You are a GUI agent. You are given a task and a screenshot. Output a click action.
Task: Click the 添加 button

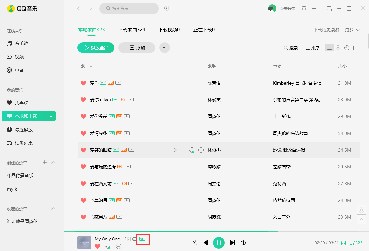click(x=137, y=48)
